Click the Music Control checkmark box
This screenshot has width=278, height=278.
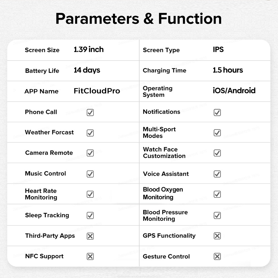pyautogui.click(x=90, y=174)
